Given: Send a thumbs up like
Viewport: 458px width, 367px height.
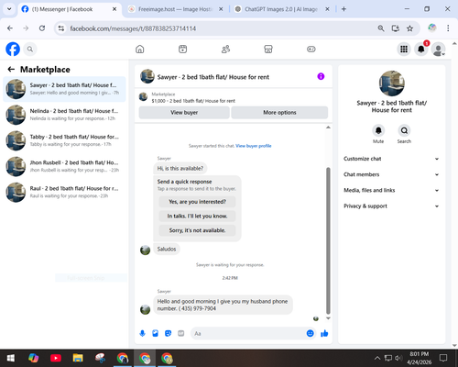Looking at the screenshot, I should tap(324, 333).
